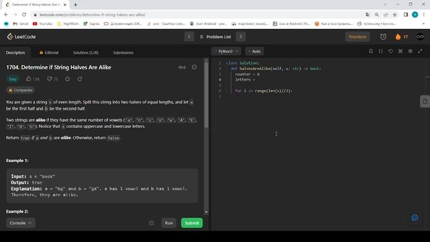
Task: Add problem to favorites star
Action: tap(67, 79)
